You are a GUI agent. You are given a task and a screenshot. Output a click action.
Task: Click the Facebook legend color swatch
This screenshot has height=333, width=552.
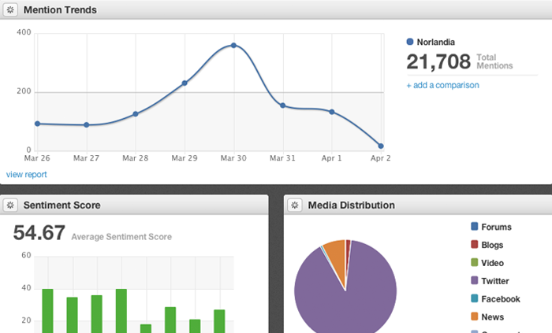click(x=475, y=298)
